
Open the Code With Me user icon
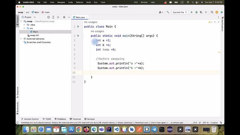click(x=161, y=12)
